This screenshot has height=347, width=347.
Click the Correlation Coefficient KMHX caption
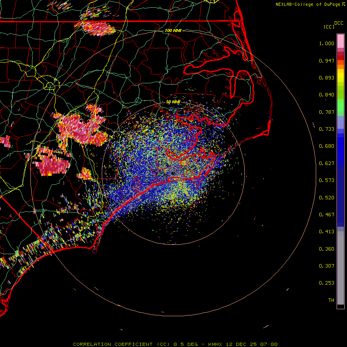pyautogui.click(x=175, y=344)
